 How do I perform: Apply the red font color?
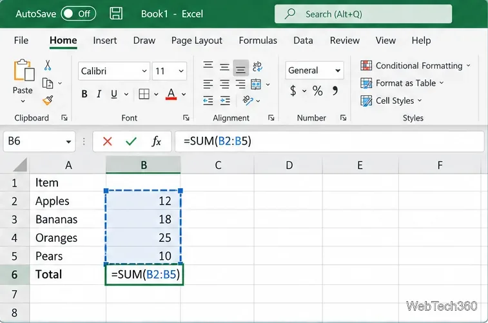pyautogui.click(x=171, y=94)
